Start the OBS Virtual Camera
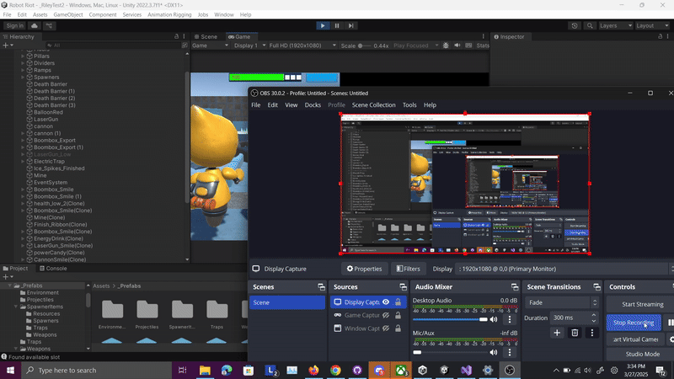674x379 pixels. (x=635, y=339)
